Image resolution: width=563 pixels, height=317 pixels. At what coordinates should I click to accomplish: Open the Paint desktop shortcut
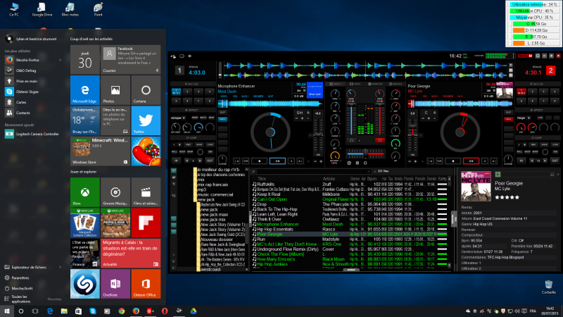99,9
